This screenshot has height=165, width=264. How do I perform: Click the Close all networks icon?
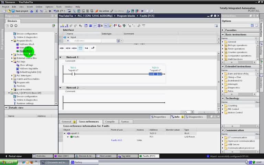click(90, 26)
